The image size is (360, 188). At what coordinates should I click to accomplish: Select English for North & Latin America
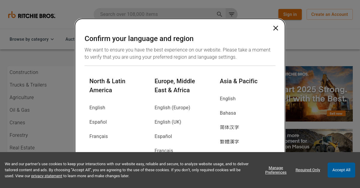coord(97,107)
